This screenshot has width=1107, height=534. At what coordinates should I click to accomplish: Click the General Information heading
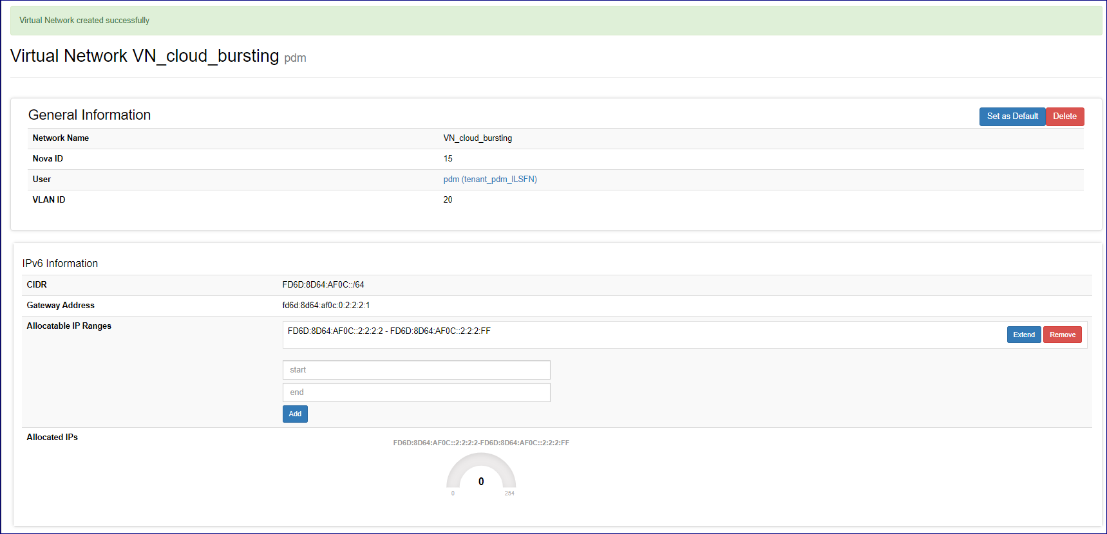pos(90,115)
